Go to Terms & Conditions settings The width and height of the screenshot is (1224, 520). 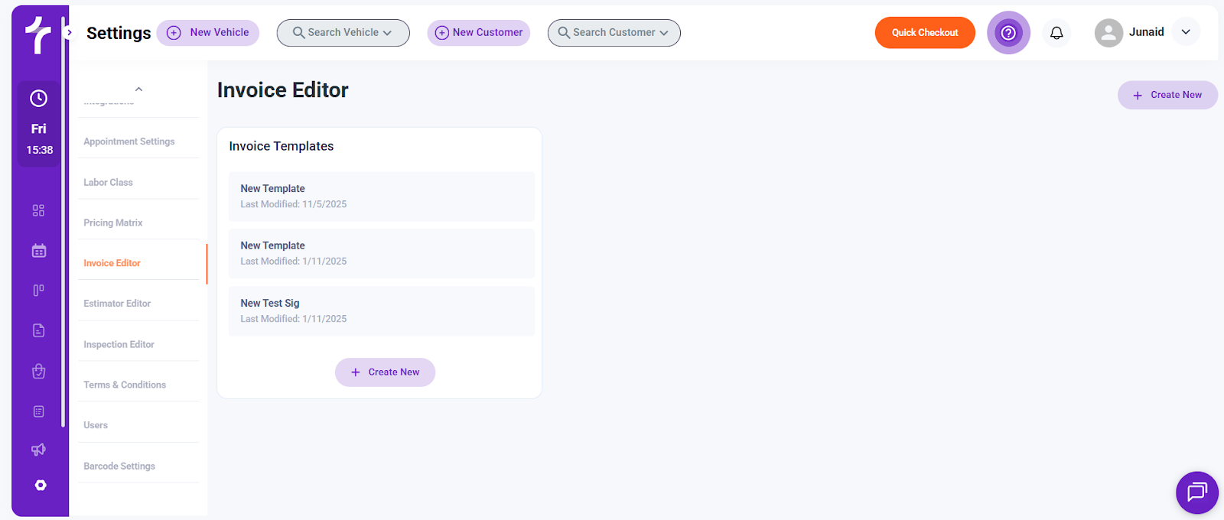point(125,385)
